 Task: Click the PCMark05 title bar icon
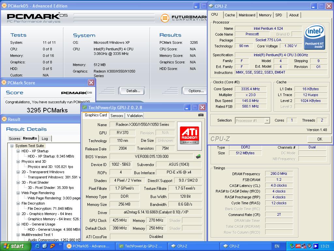(4, 6)
